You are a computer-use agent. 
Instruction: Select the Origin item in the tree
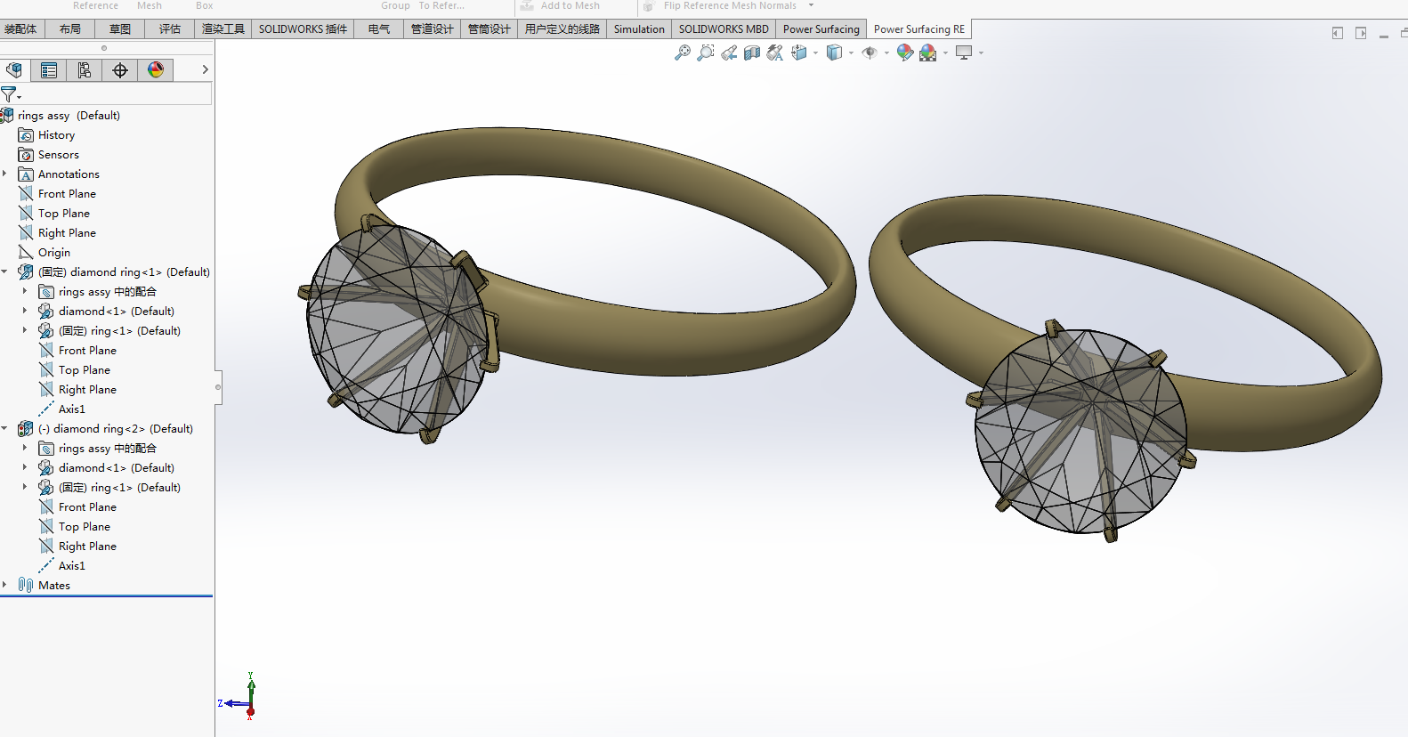(53, 253)
